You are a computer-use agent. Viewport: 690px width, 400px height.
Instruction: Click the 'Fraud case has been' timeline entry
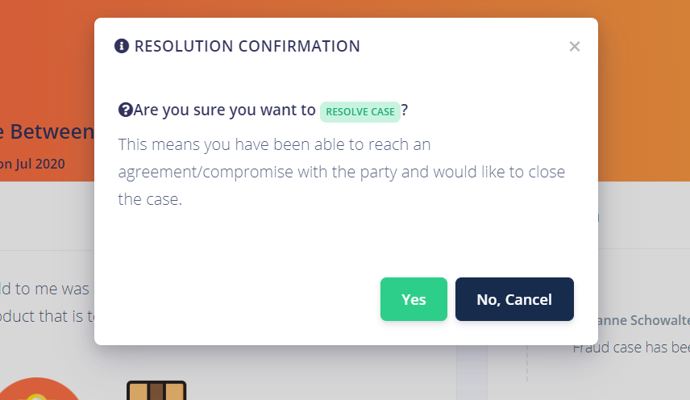tap(631, 348)
